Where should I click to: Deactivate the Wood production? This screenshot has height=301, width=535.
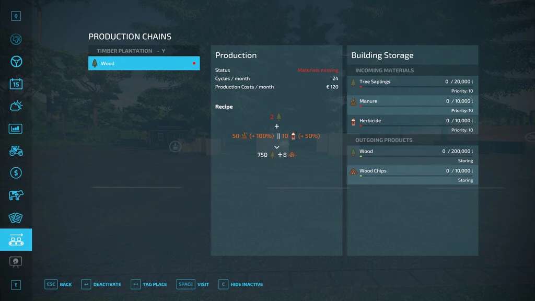coord(101,284)
